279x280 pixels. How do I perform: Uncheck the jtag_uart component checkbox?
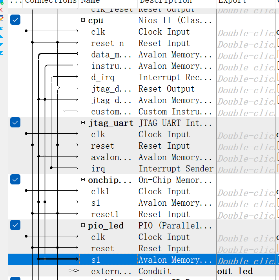coord(15,123)
